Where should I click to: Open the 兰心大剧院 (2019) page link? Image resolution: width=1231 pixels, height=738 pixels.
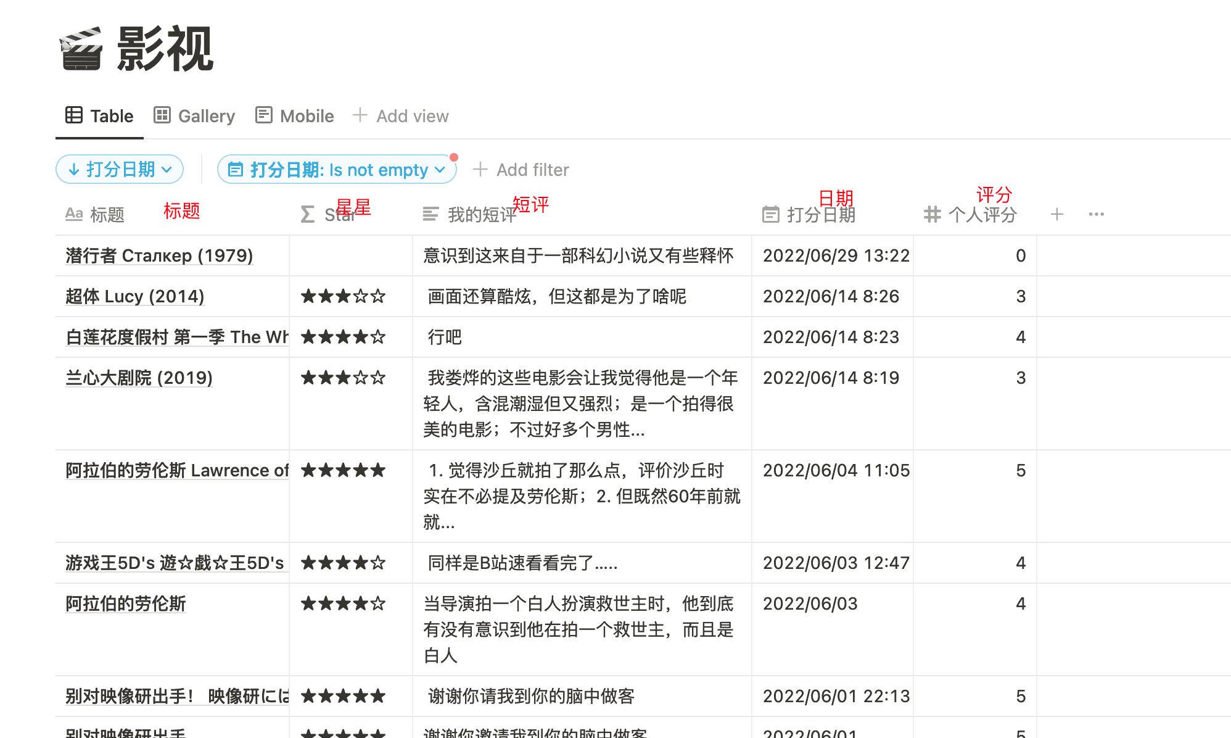[x=139, y=378]
